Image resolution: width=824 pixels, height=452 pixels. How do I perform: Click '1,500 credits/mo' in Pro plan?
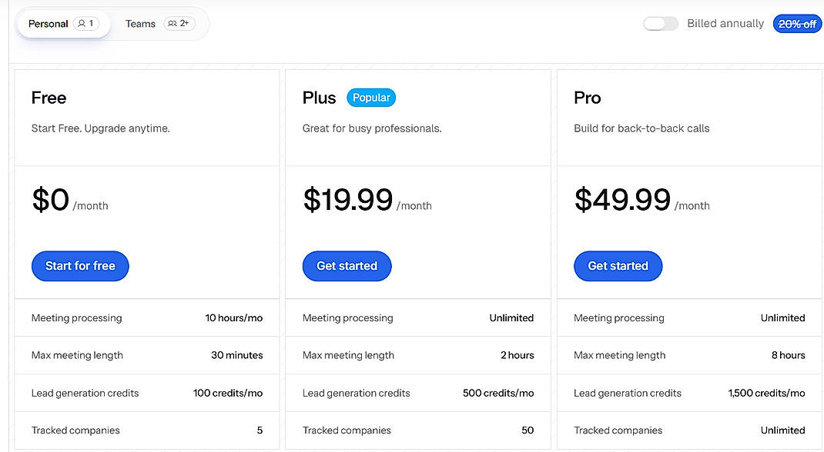766,393
